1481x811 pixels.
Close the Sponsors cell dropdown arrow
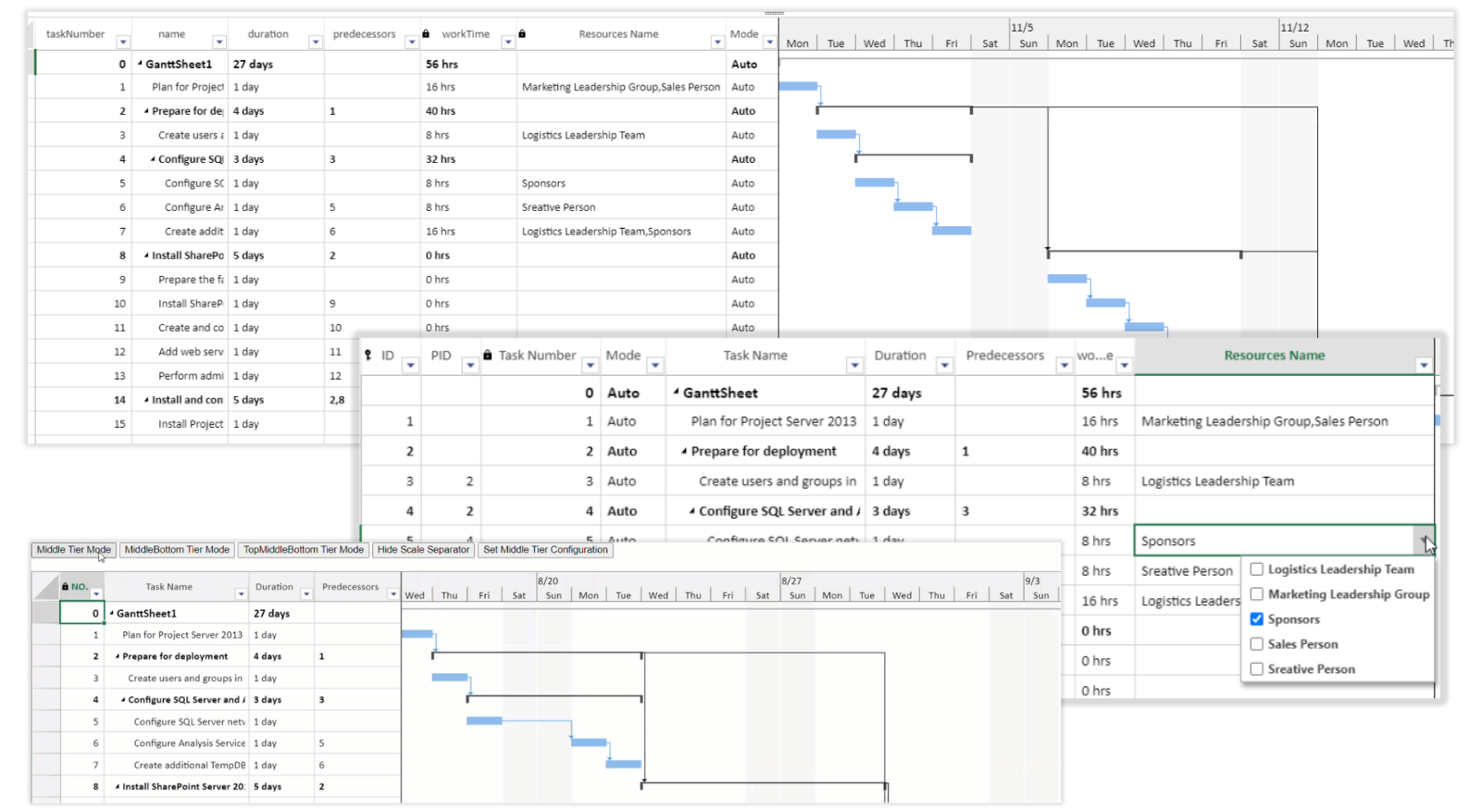(1424, 541)
